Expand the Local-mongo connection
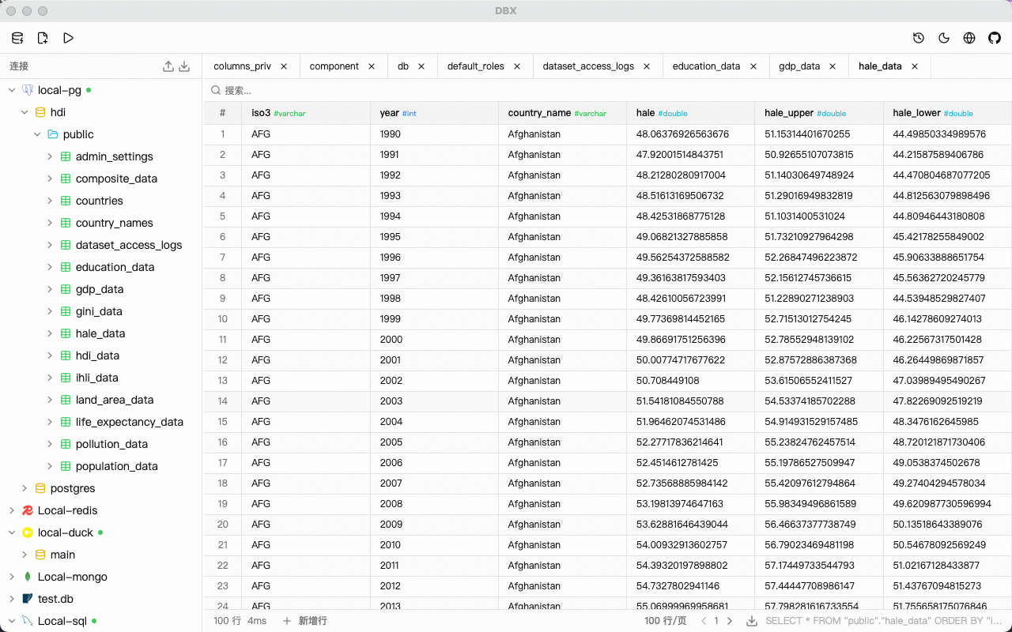This screenshot has width=1012, height=632. [11, 577]
